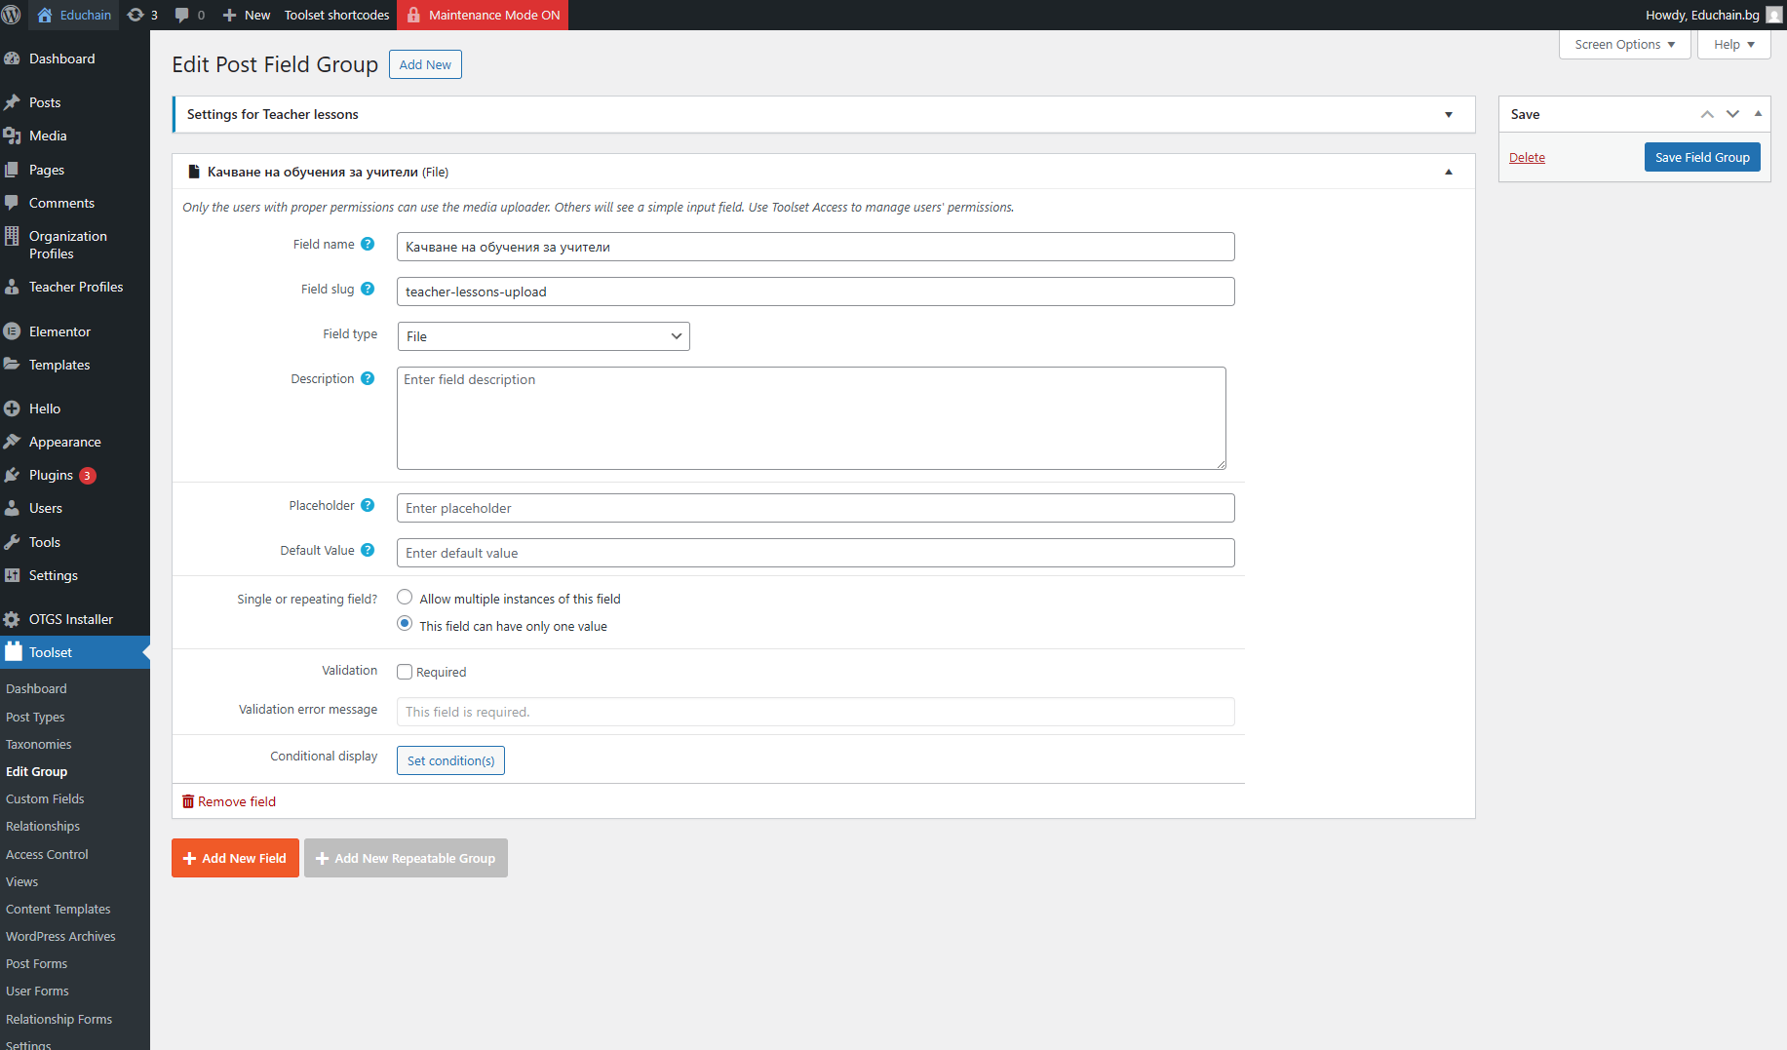Open the Field type dropdown

[543, 336]
